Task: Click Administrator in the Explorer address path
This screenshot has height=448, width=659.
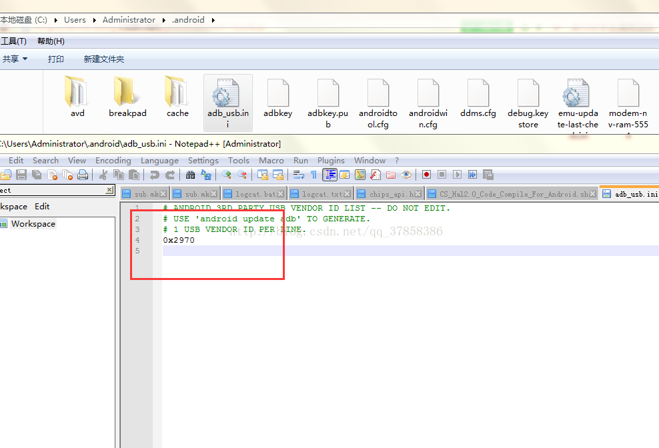Action: 129,20
